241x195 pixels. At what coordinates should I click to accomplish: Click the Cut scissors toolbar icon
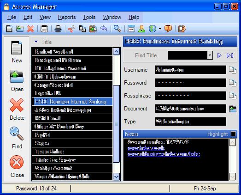click(71, 29)
